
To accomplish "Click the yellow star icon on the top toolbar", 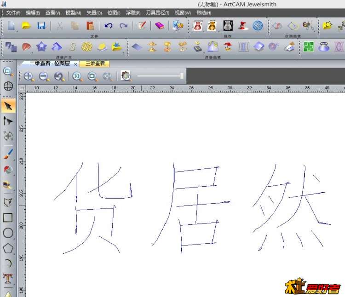I will pyautogui.click(x=328, y=25).
